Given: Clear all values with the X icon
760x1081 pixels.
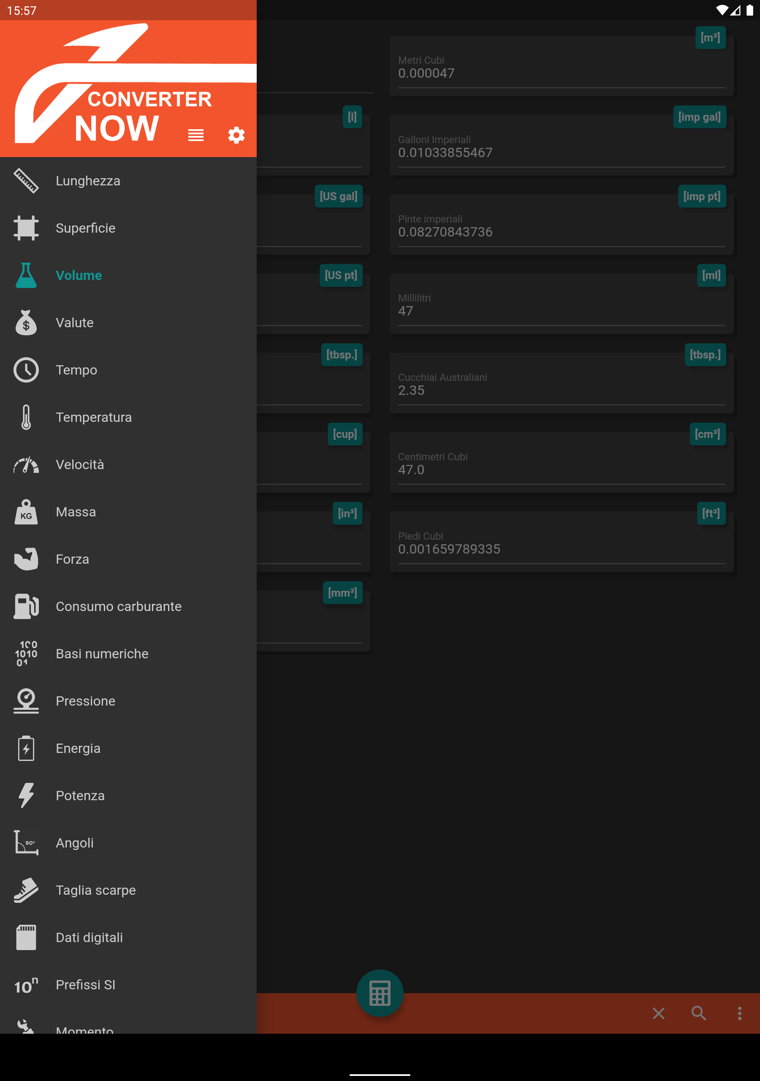Looking at the screenshot, I should pyautogui.click(x=658, y=1013).
